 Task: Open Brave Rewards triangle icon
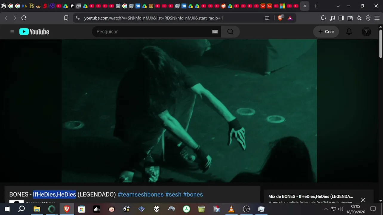290,18
